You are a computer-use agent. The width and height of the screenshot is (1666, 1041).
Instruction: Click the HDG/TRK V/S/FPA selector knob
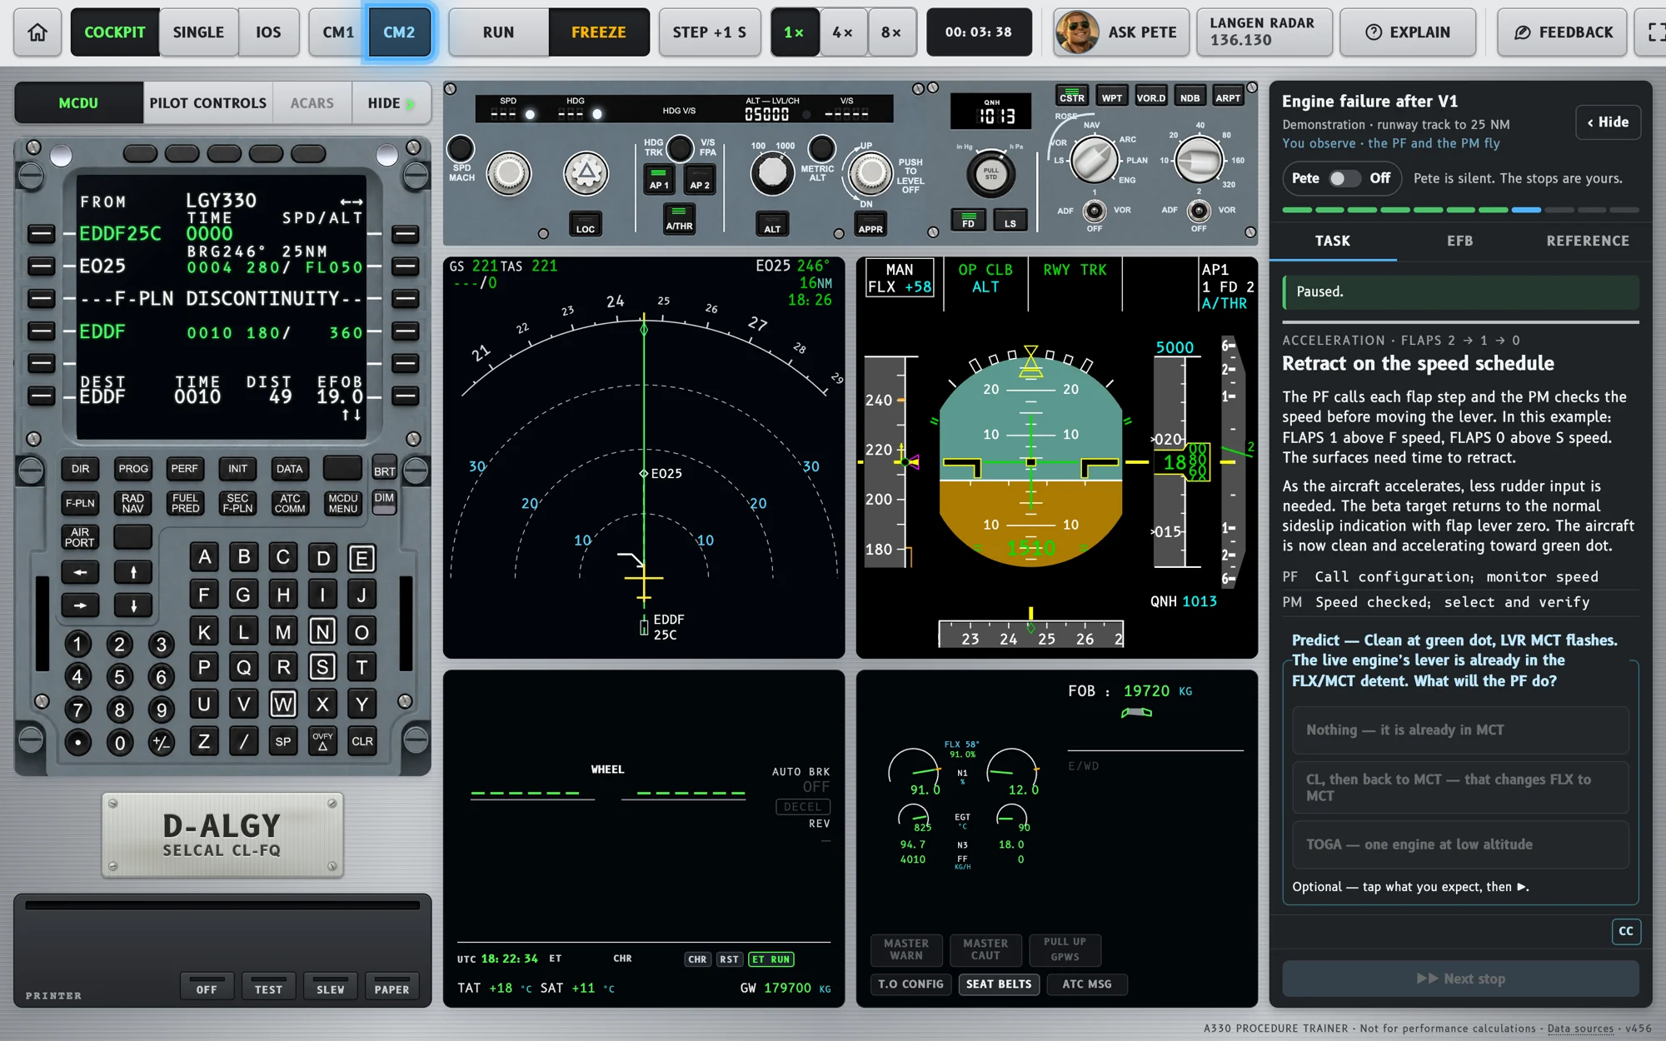coord(680,148)
